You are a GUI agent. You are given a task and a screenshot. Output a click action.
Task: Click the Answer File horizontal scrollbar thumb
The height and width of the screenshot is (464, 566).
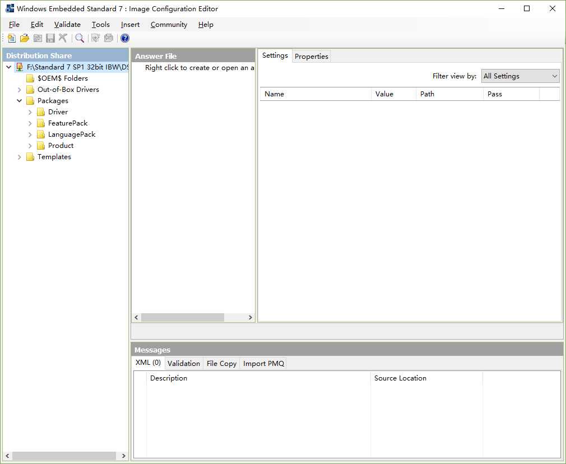pos(183,317)
